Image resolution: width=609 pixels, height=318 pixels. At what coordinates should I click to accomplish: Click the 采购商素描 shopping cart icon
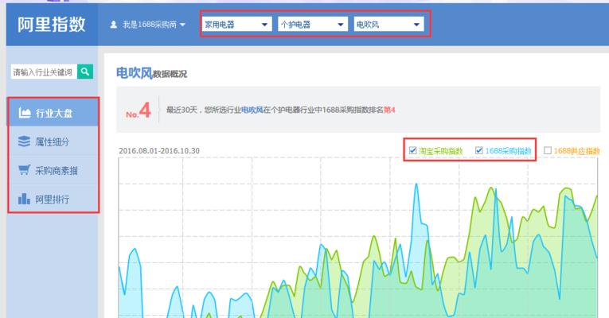[x=24, y=170]
